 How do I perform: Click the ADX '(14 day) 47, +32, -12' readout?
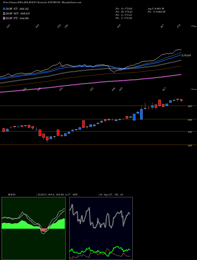point(111,195)
